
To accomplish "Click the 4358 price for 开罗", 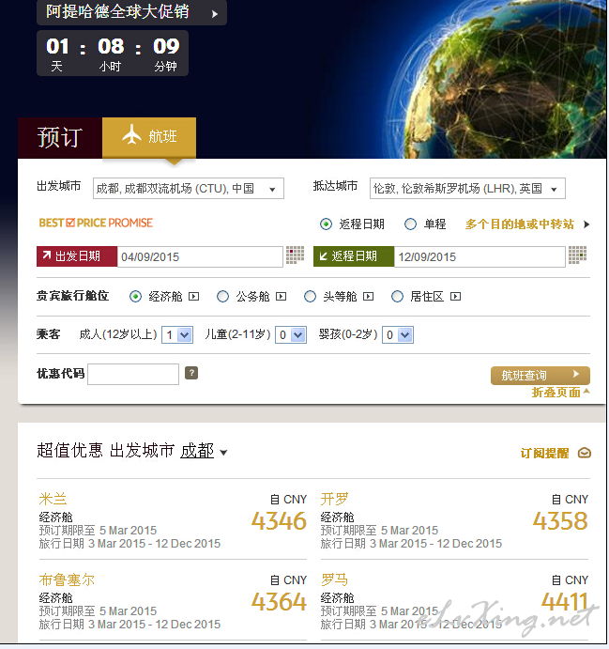I will (560, 521).
